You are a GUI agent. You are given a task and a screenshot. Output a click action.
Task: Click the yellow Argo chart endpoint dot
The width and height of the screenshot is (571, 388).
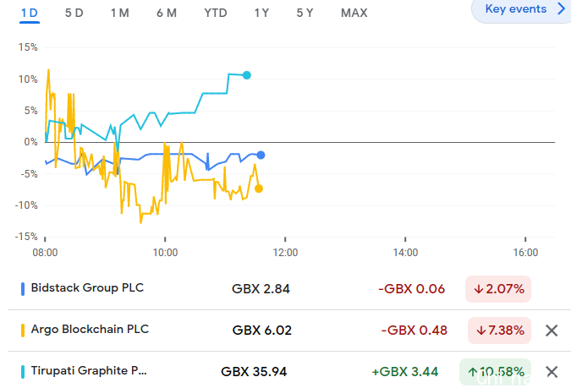point(259,189)
